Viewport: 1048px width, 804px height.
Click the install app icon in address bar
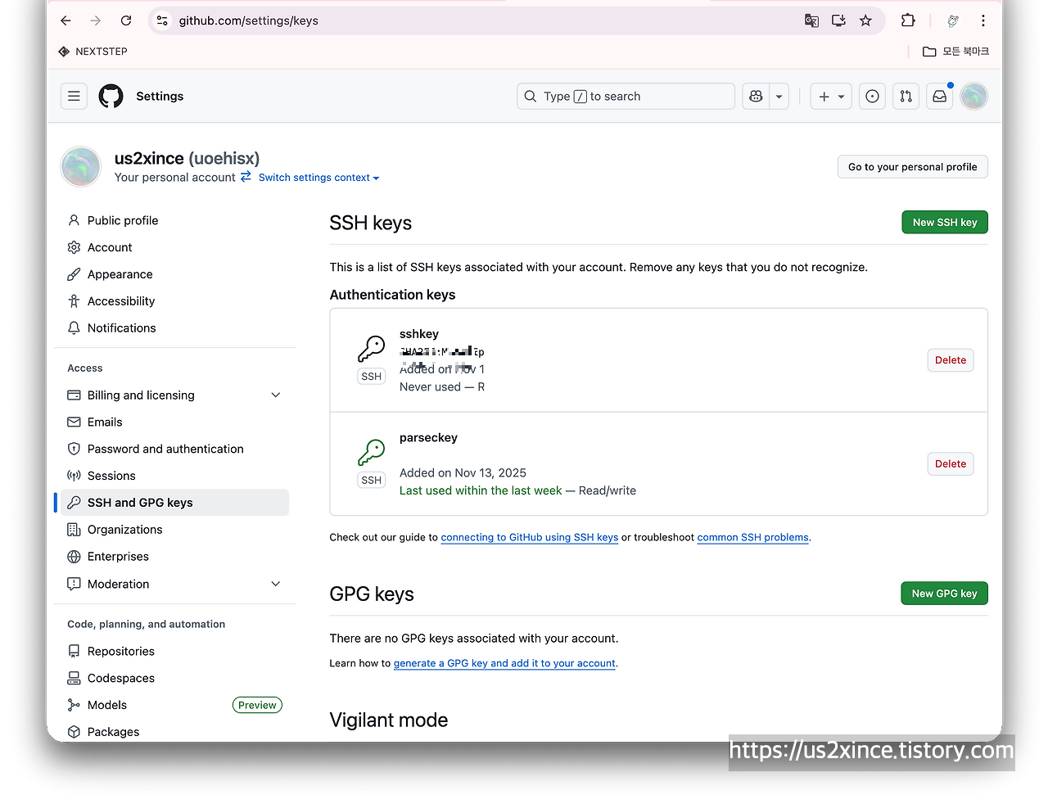tap(838, 20)
